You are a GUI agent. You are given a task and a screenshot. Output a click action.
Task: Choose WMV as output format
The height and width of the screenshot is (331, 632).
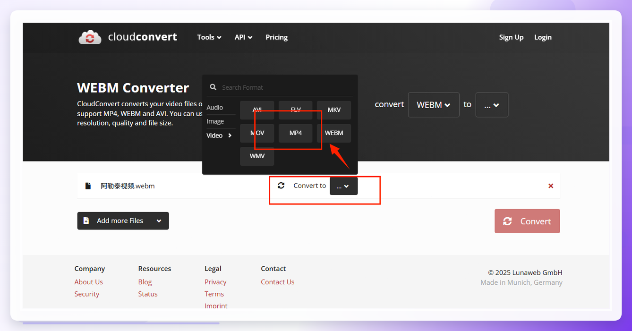[x=257, y=156]
